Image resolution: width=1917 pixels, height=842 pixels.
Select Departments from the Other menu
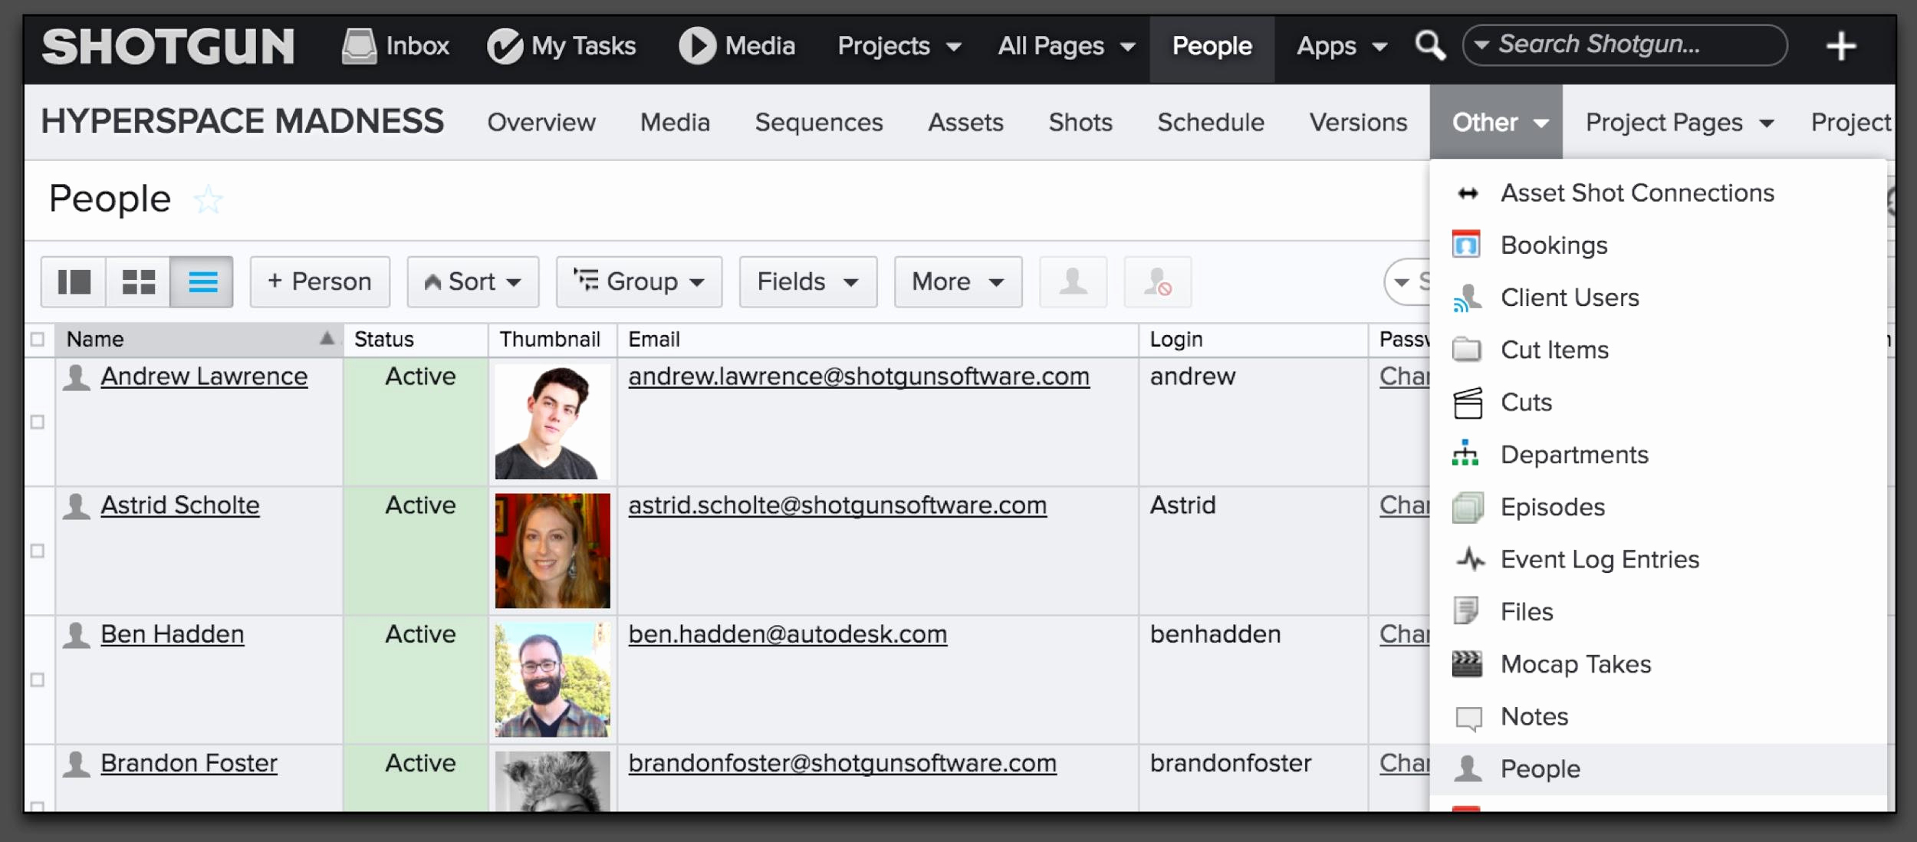pos(1573,455)
